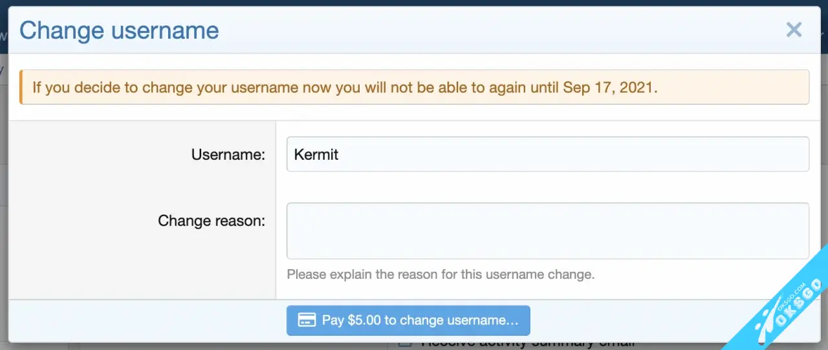Click inside the Change reason text area
828x350 pixels.
pyautogui.click(x=547, y=231)
